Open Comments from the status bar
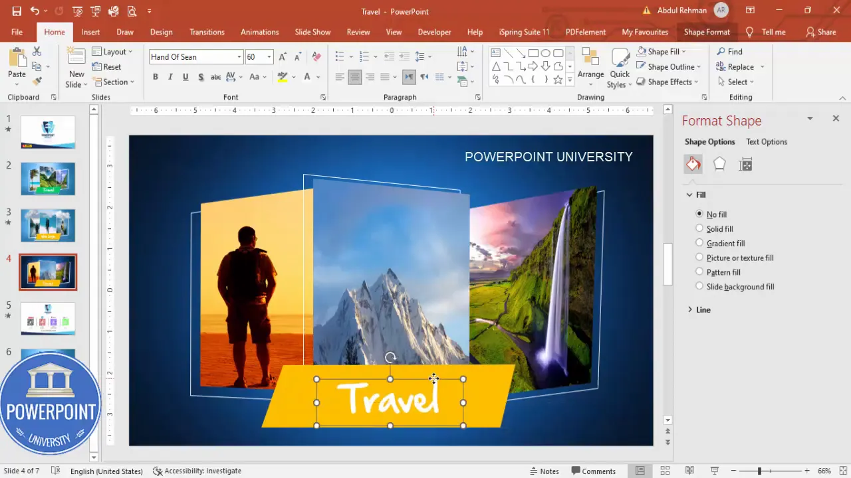The width and height of the screenshot is (851, 478). tap(593, 471)
